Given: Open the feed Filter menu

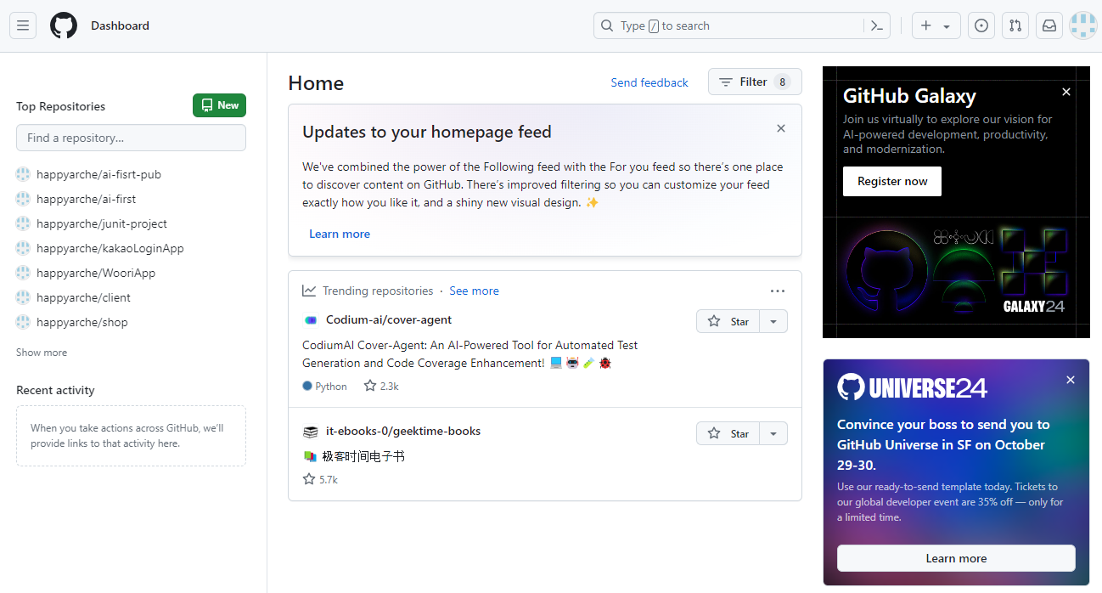Looking at the screenshot, I should click(755, 82).
